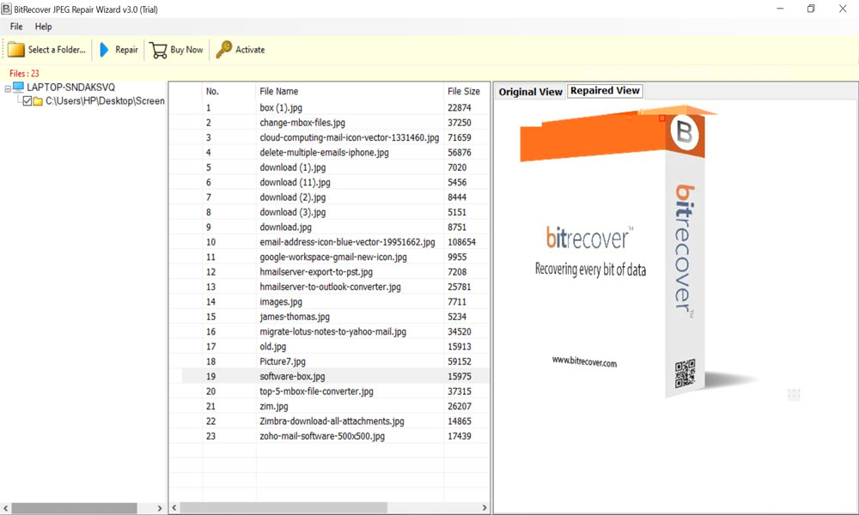Collapse the LAPTOP-SNDAKSVQ tree node
The width and height of the screenshot is (859, 515).
tap(8, 88)
